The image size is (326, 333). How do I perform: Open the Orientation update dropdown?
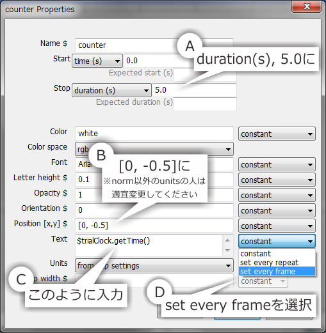click(x=277, y=210)
